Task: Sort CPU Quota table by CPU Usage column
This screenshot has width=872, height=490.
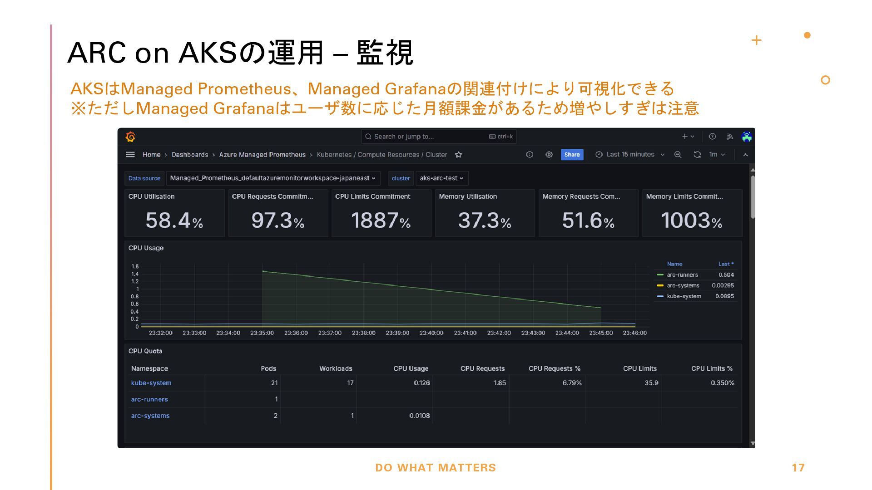Action: pyautogui.click(x=411, y=368)
